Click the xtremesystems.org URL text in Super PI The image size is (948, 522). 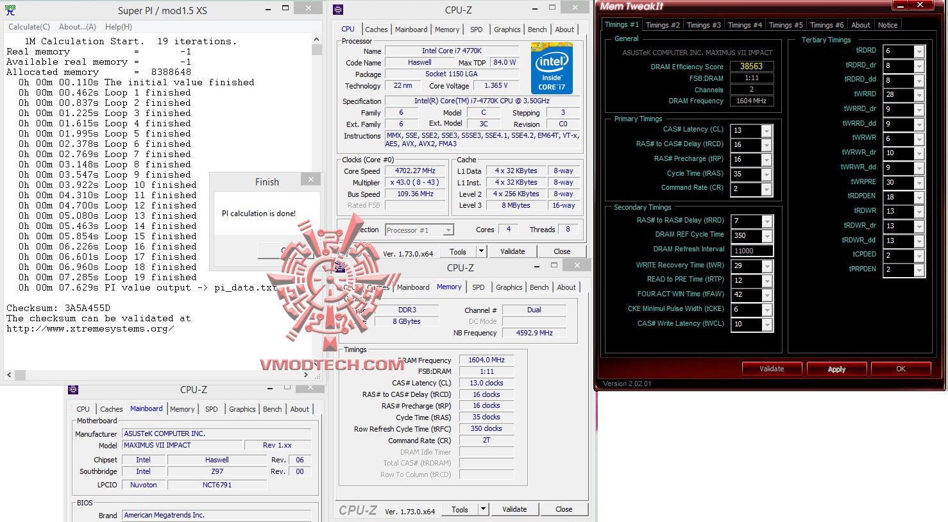coord(90,328)
